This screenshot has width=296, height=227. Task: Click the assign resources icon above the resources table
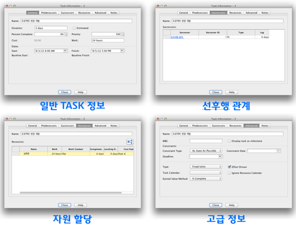tap(130, 142)
